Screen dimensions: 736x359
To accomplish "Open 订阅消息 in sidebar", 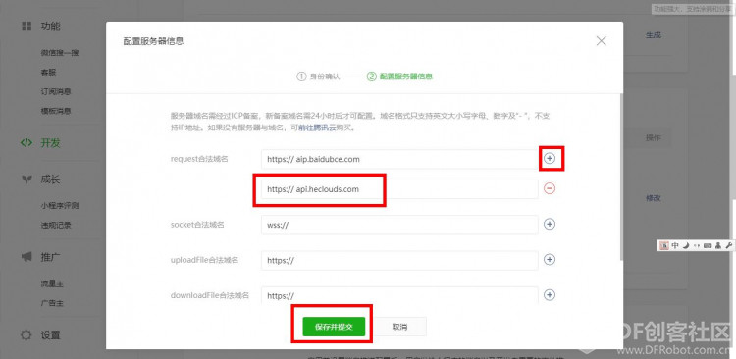I will (x=56, y=91).
